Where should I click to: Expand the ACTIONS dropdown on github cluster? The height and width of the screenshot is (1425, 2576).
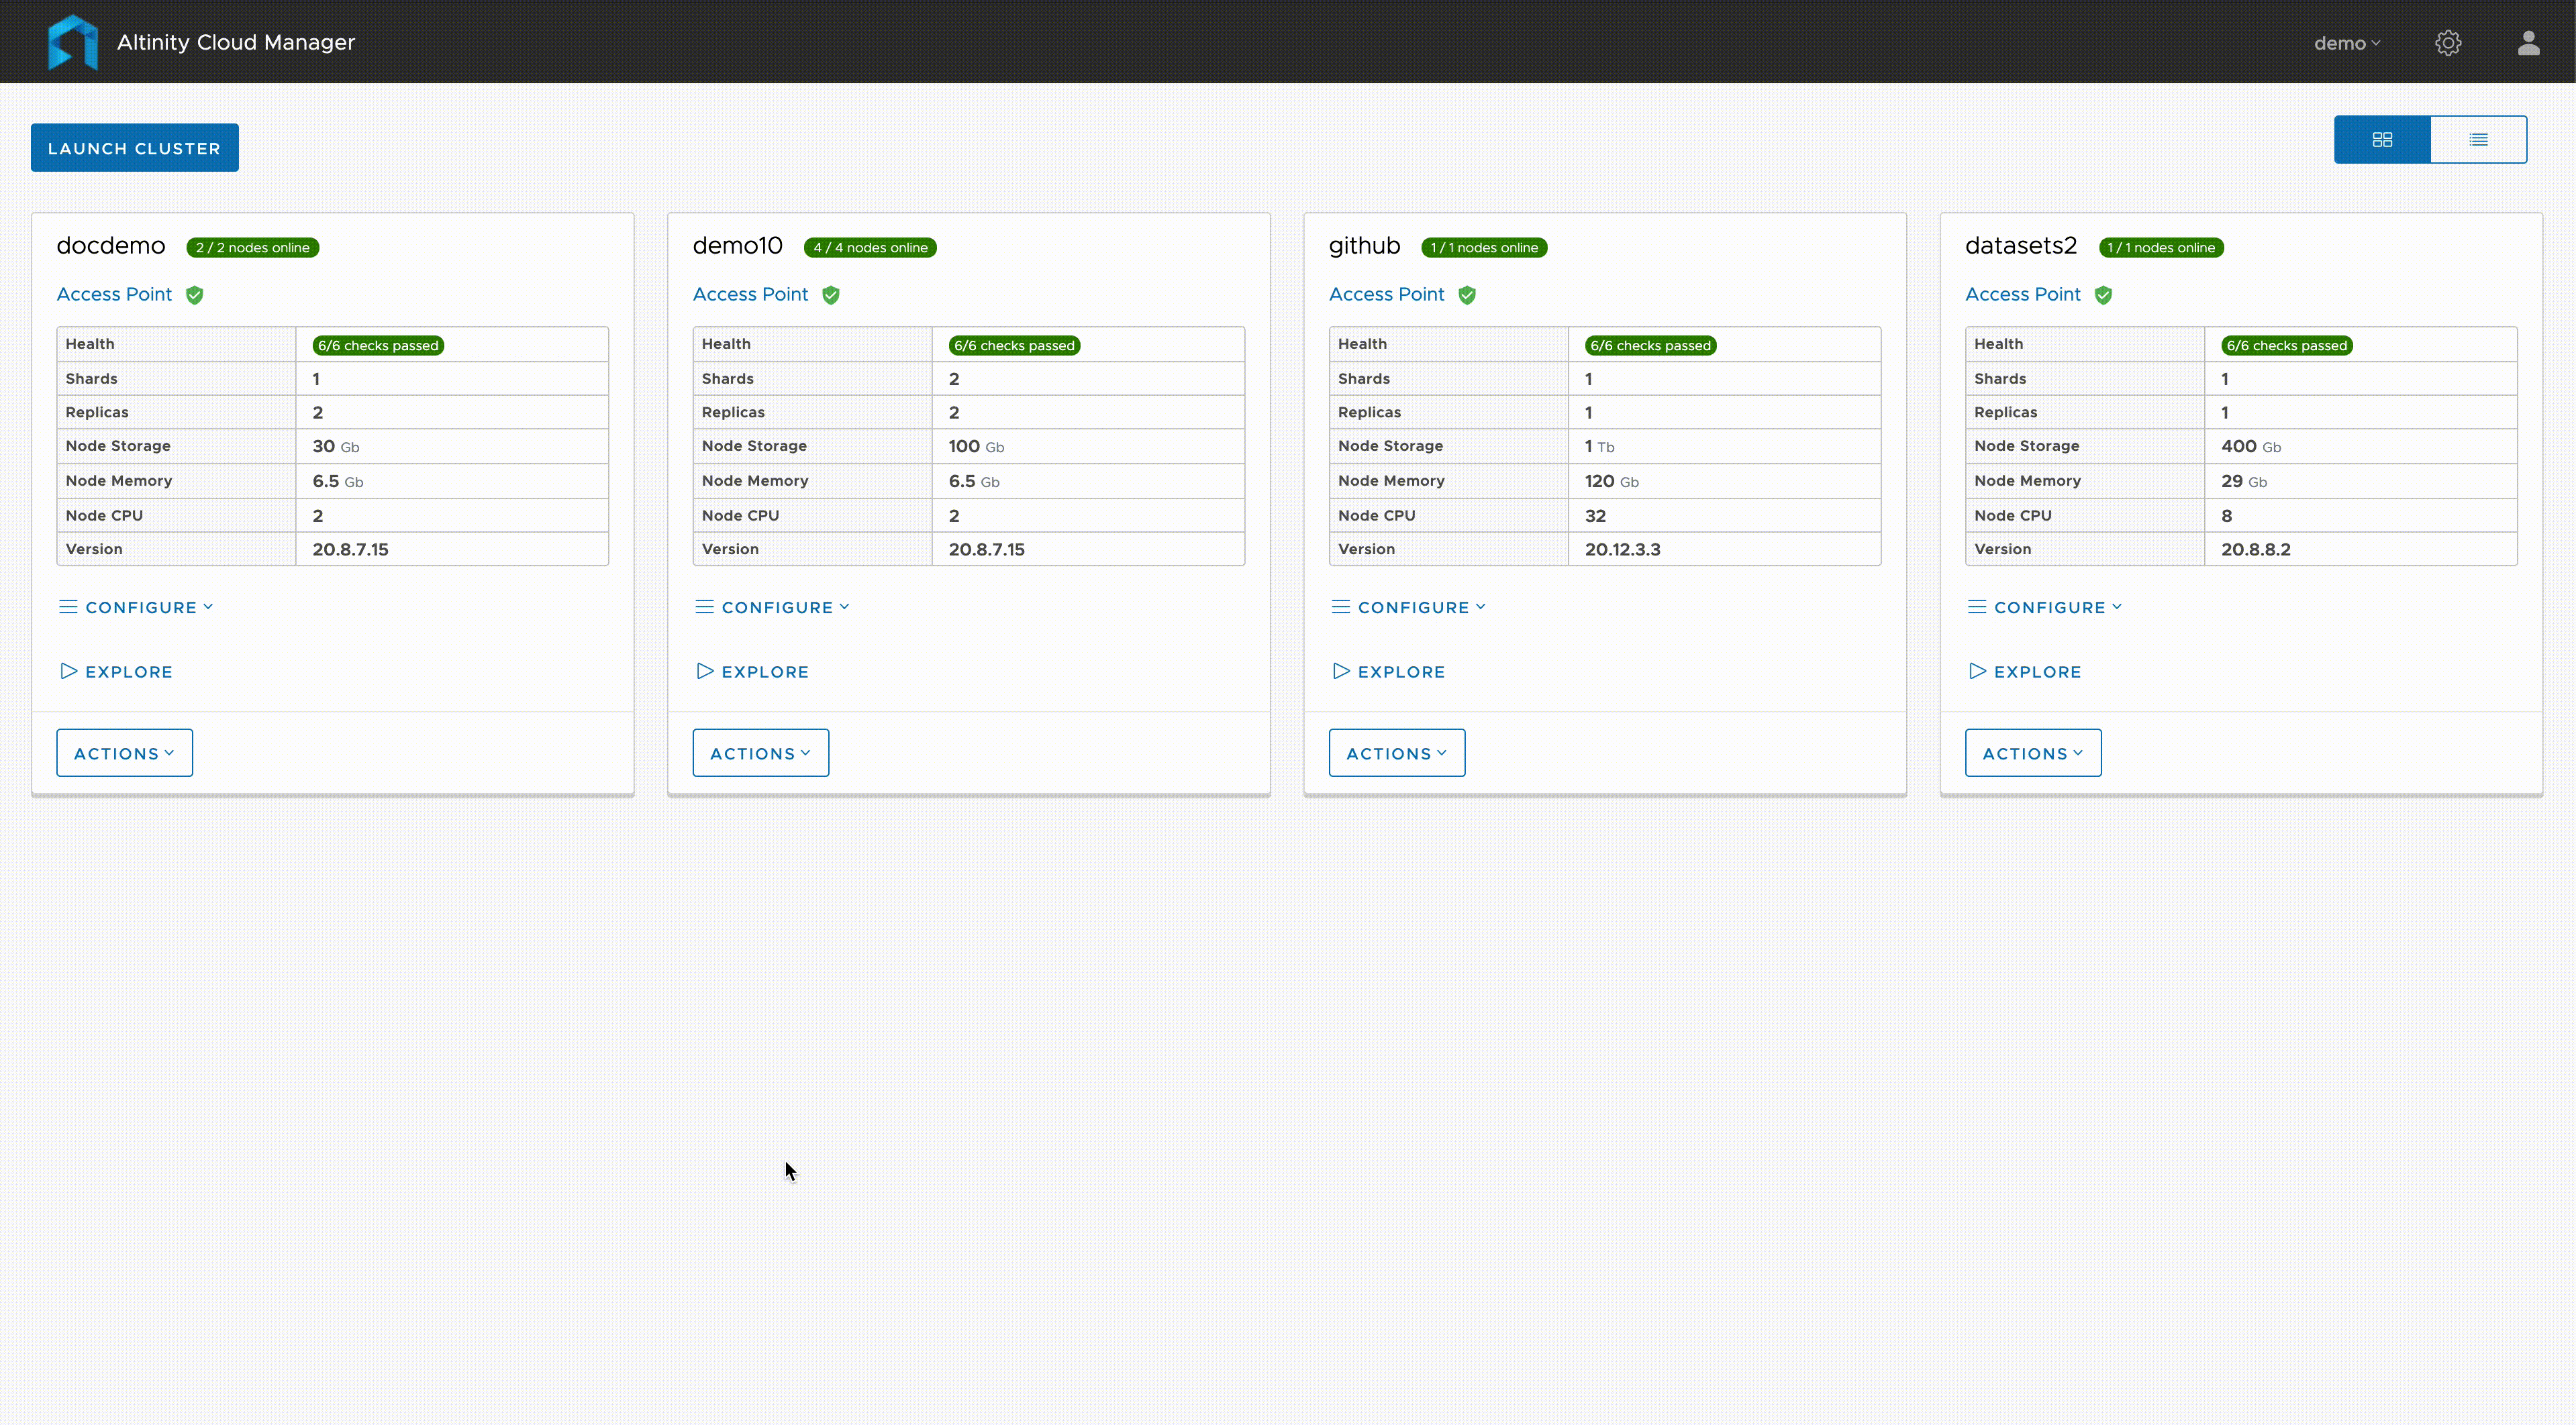[1395, 751]
